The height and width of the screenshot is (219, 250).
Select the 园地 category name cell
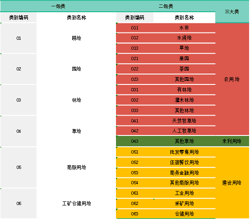tap(76, 69)
